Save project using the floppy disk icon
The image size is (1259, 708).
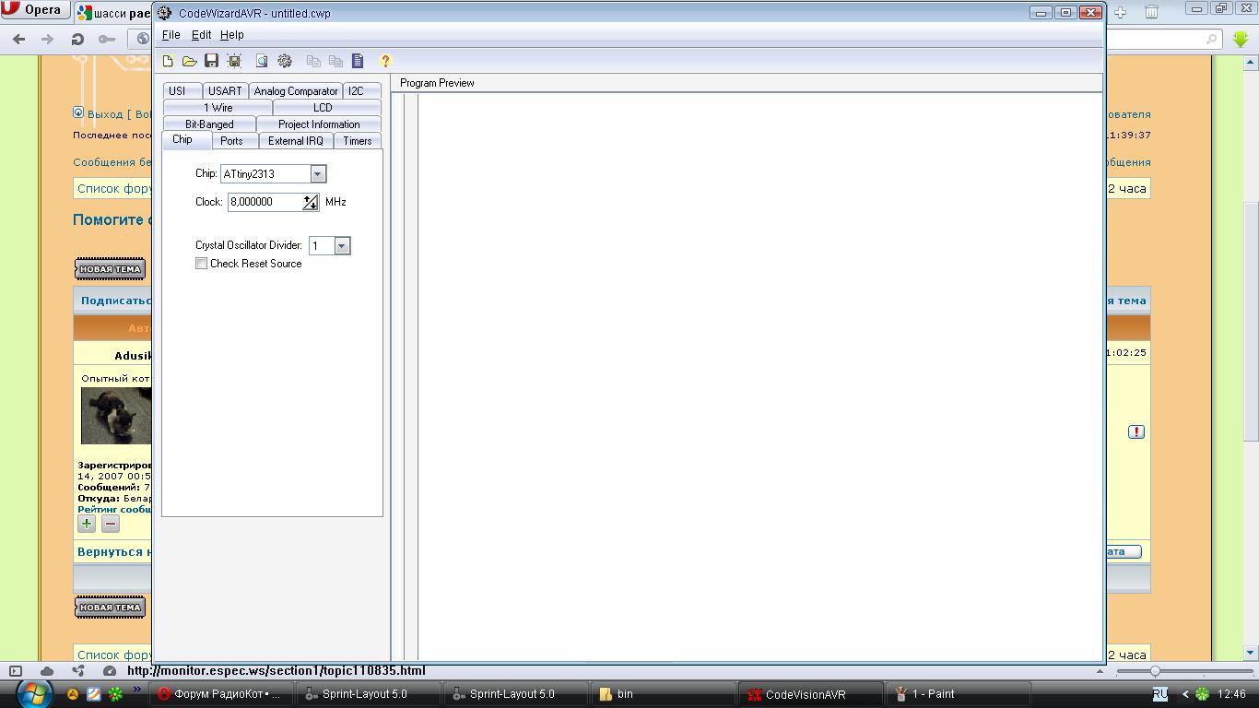[211, 61]
